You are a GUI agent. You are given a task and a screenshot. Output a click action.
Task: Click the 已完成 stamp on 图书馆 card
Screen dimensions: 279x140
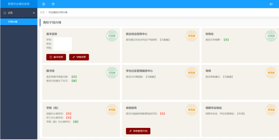click(x=112, y=73)
